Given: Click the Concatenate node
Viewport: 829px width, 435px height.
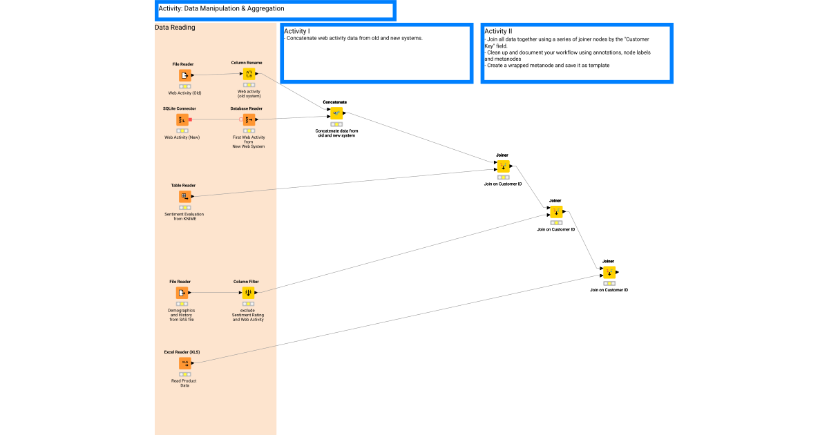Looking at the screenshot, I should (336, 113).
